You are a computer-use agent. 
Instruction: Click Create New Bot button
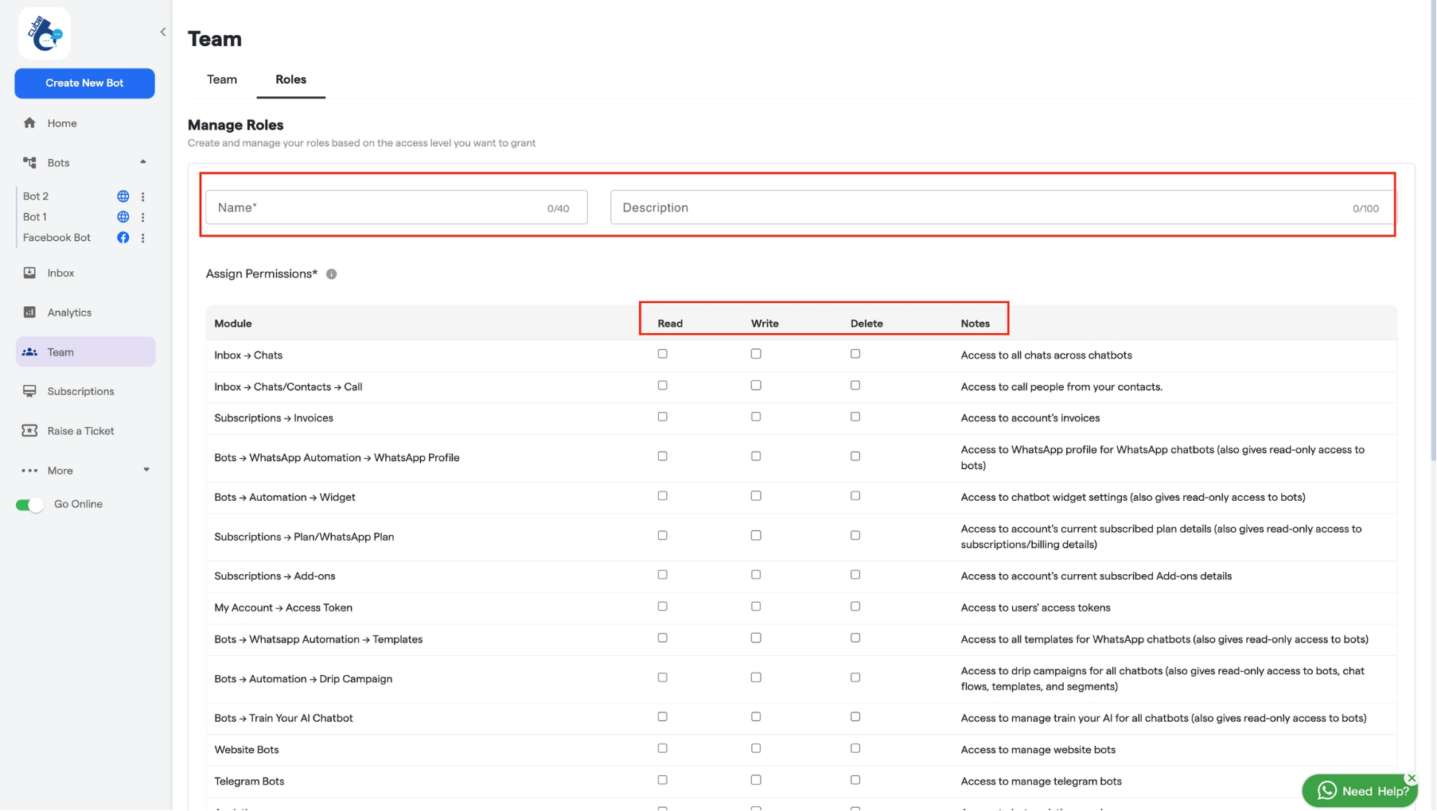84,83
